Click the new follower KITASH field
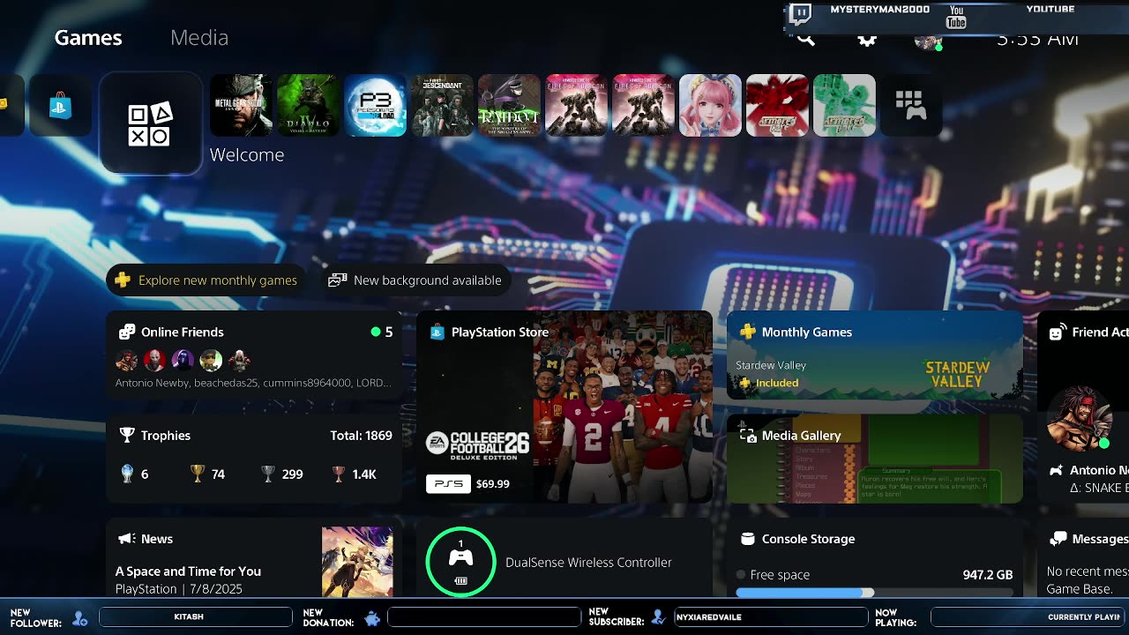The image size is (1129, 635). pos(196,616)
